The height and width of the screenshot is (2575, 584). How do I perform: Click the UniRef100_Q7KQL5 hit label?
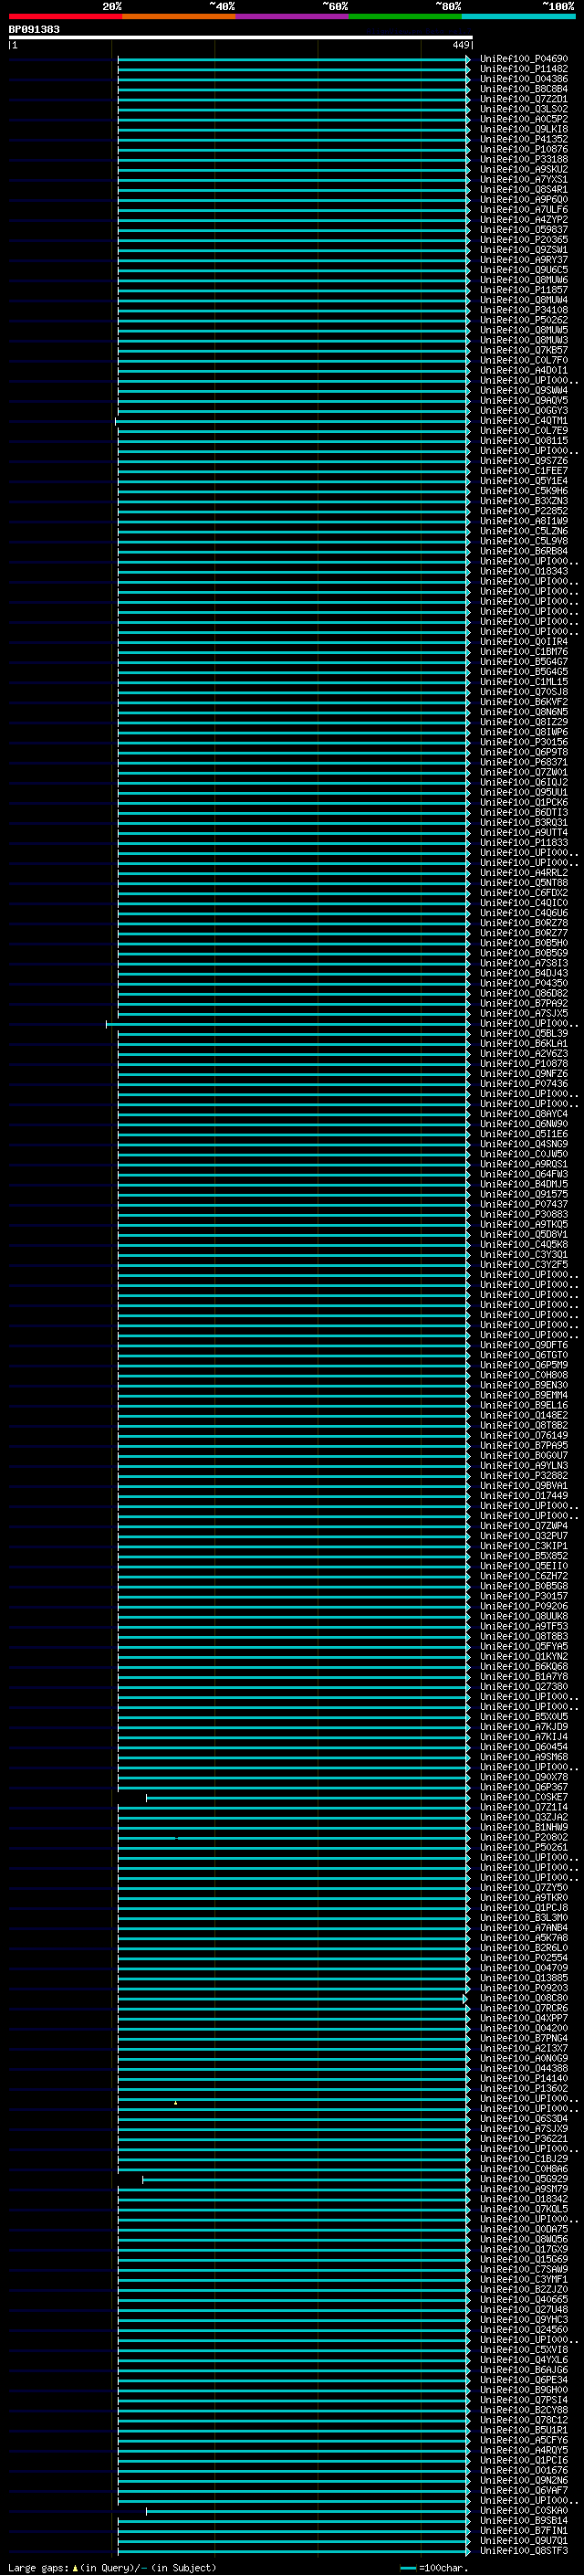tap(523, 2209)
